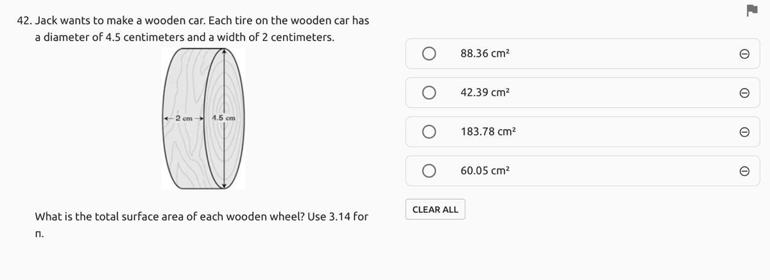Click the 2 cm width label in diagram
This screenshot has height=280, width=770.
point(184,118)
